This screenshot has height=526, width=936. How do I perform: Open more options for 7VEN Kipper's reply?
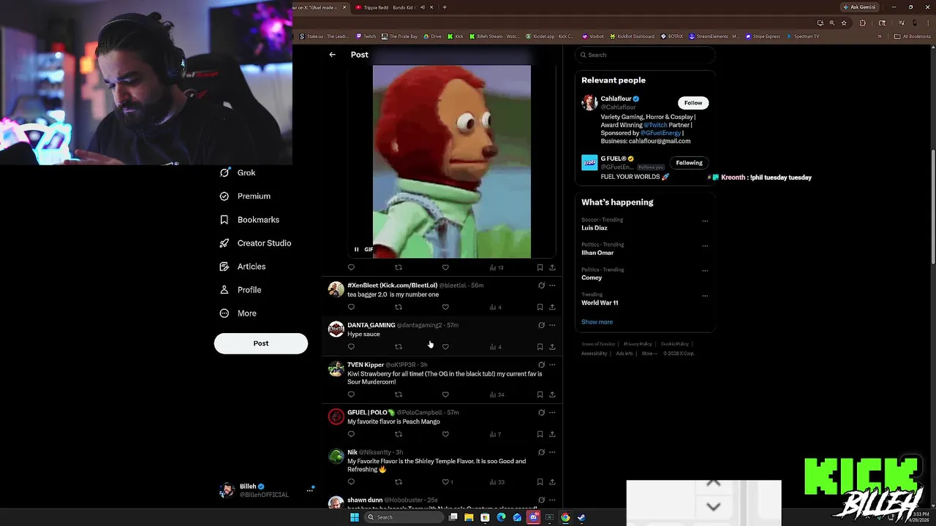(552, 365)
